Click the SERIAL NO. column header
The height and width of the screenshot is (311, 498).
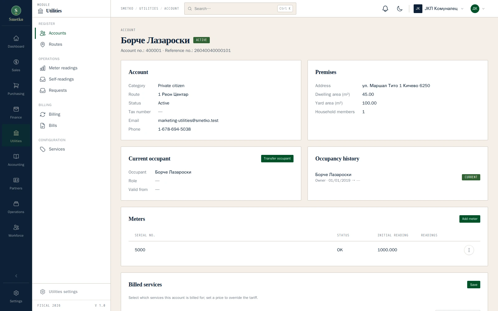point(145,235)
